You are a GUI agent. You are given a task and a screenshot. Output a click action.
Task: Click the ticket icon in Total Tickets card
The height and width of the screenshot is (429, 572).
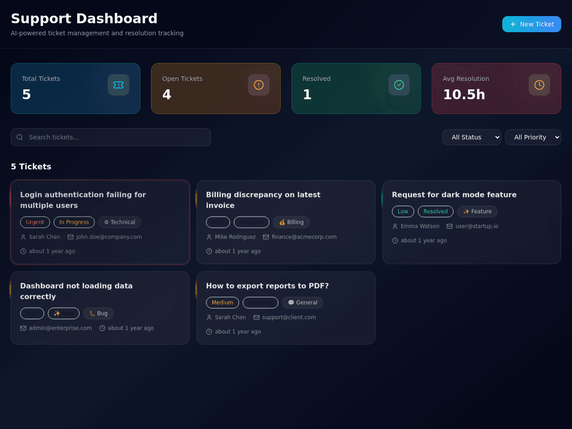tap(118, 85)
